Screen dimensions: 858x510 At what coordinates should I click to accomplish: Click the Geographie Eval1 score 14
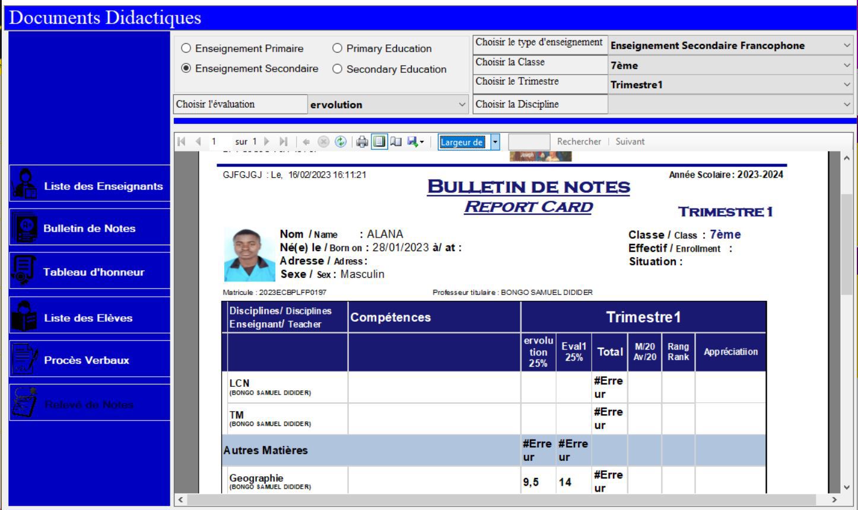coord(565,482)
